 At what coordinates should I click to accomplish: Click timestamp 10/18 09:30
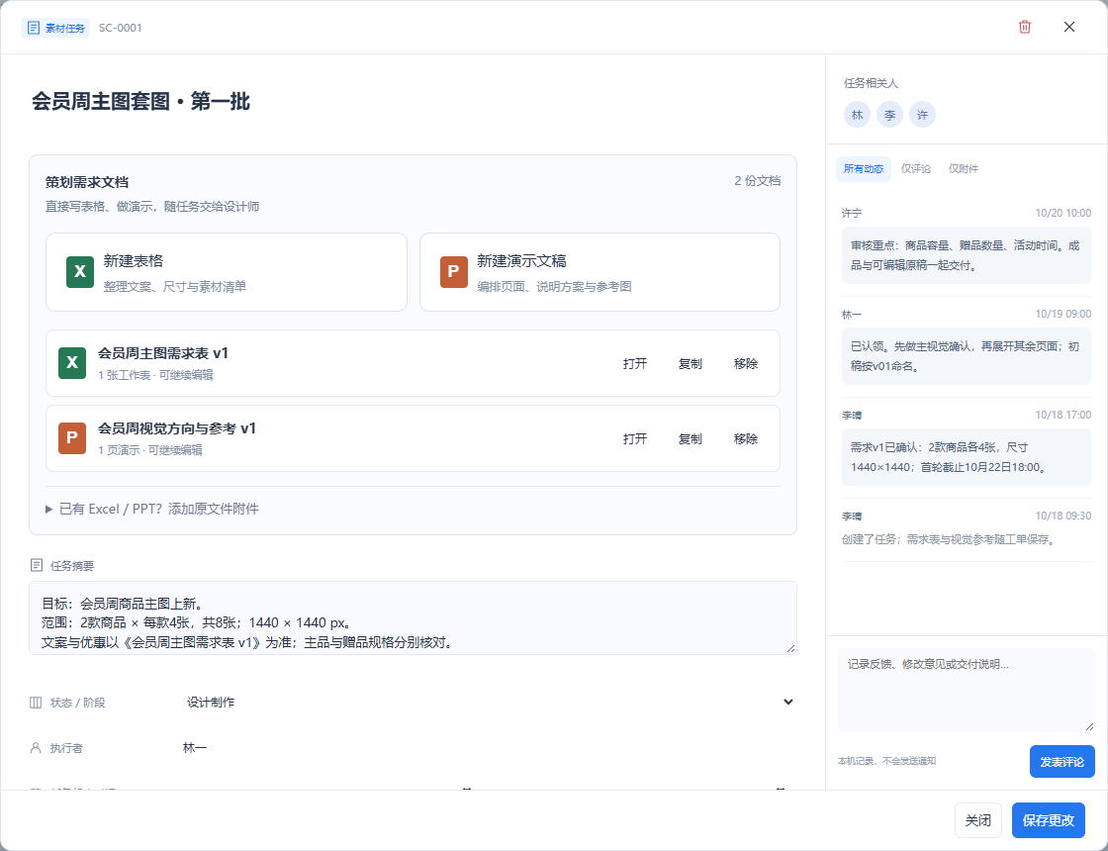point(1062,516)
